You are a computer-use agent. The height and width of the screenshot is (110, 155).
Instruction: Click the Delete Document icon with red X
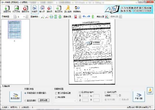(25, 9)
